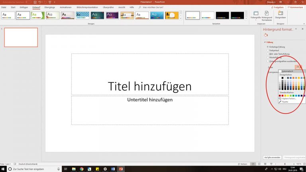306x172 pixels.
Task: Click the fill bucket icon in pane
Action: pyautogui.click(x=266, y=35)
